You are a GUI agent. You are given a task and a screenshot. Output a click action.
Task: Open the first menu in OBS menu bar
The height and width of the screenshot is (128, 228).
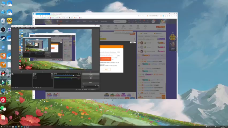tap(13, 27)
